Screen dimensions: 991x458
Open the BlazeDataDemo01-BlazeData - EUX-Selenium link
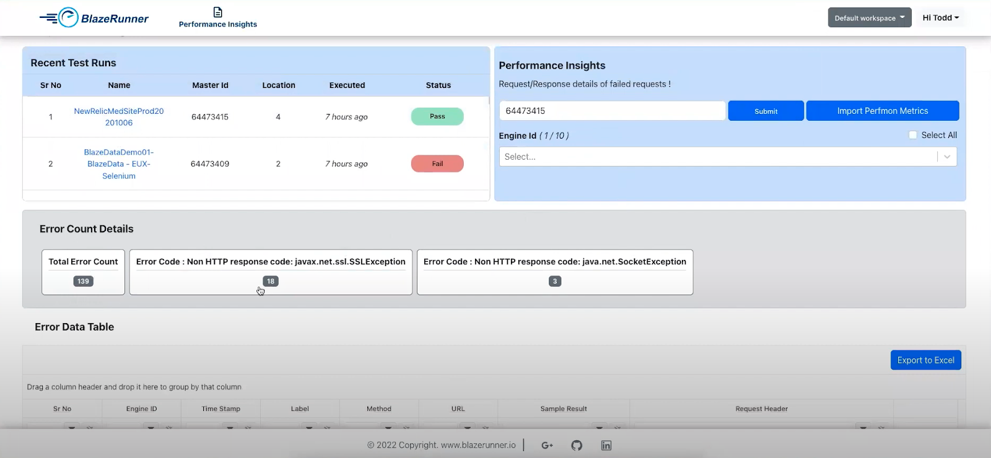(119, 164)
